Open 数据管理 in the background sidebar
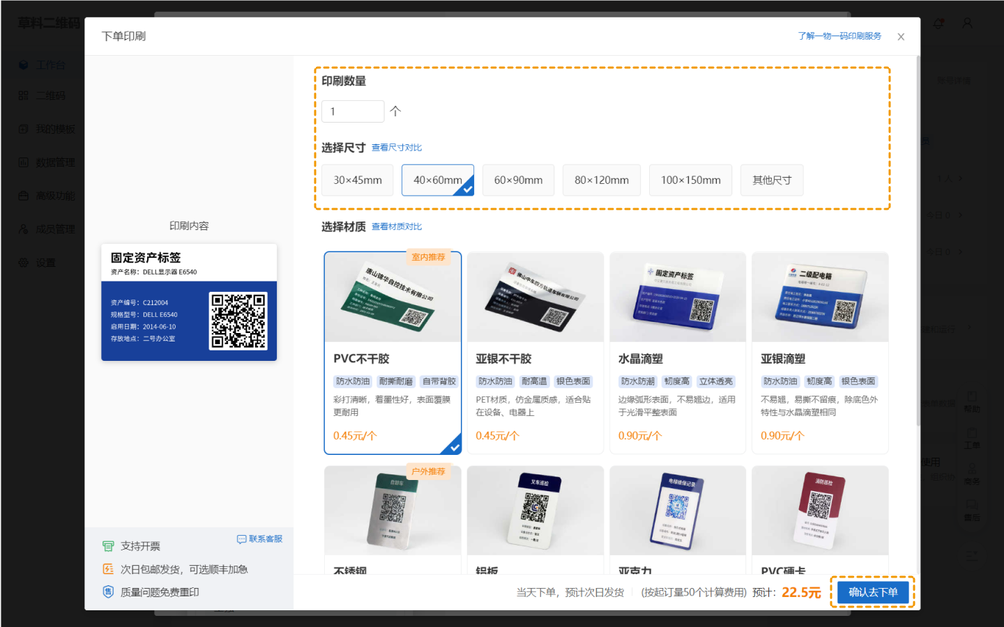The height and width of the screenshot is (627, 1004). 46,162
